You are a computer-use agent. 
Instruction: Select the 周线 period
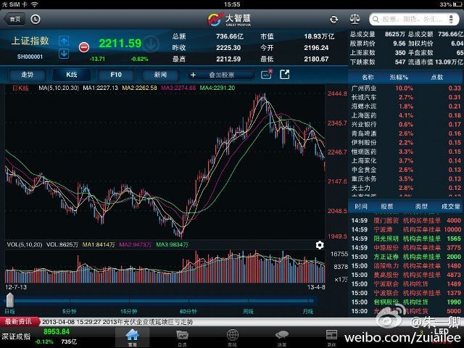[248, 311]
